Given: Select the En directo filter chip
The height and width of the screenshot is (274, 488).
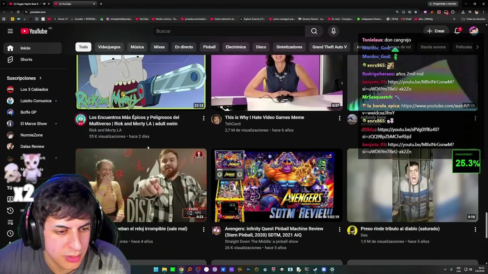Looking at the screenshot, I should (184, 47).
